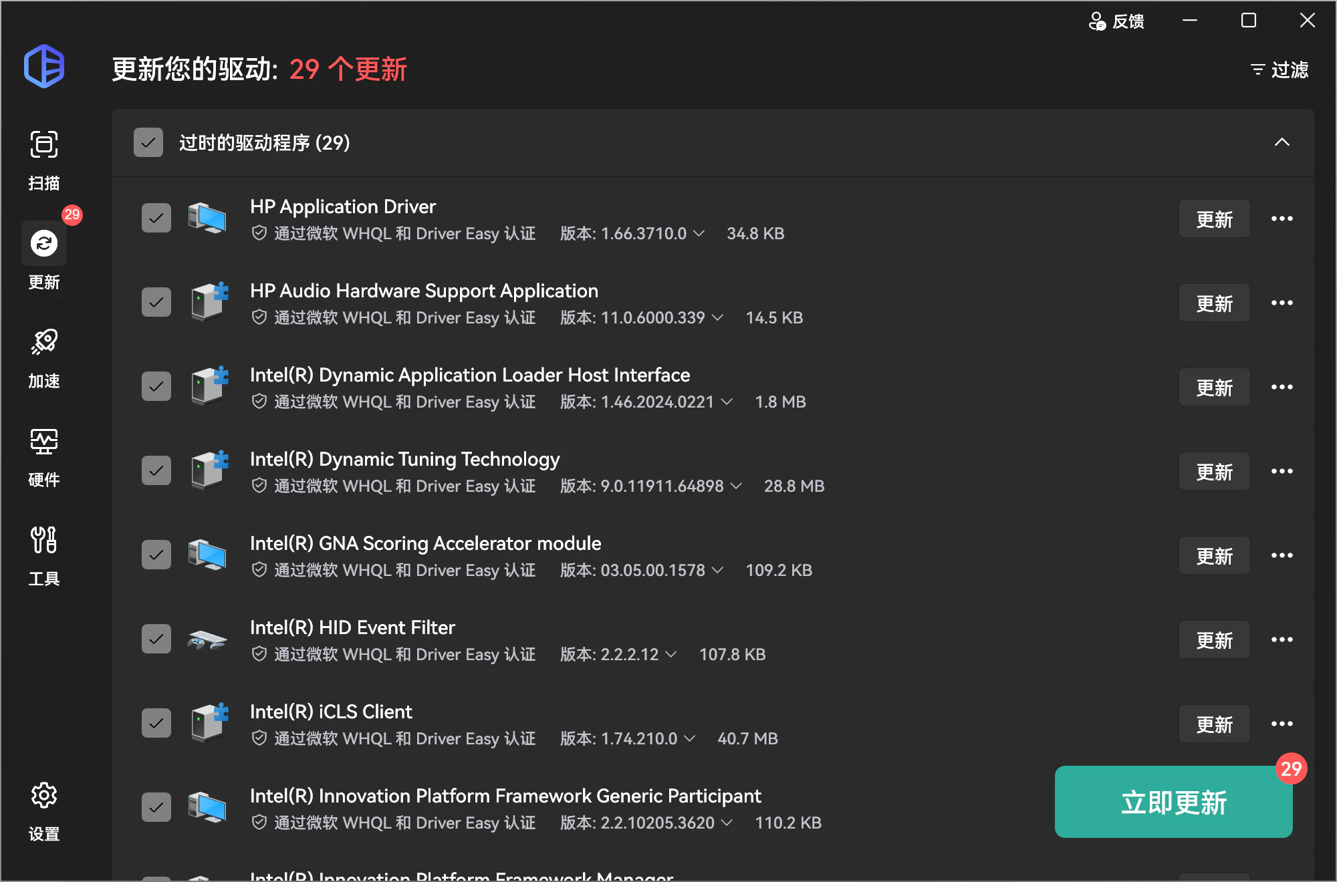Open the Speed-up (加速) rocket icon
1337x882 pixels.
pos(44,342)
